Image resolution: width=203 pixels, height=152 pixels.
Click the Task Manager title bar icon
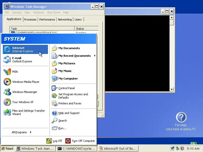pos(7,7)
